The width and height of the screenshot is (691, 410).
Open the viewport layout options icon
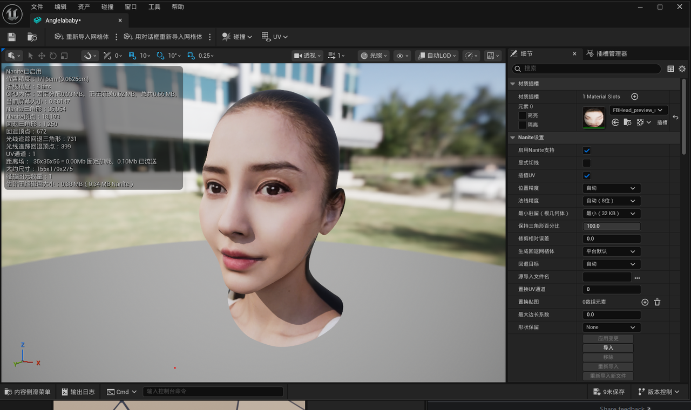tap(492, 56)
